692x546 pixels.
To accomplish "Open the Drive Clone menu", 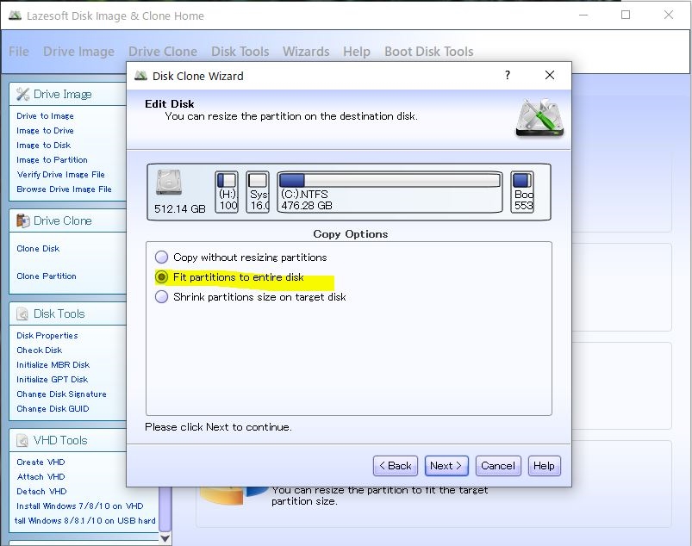I will [x=163, y=52].
